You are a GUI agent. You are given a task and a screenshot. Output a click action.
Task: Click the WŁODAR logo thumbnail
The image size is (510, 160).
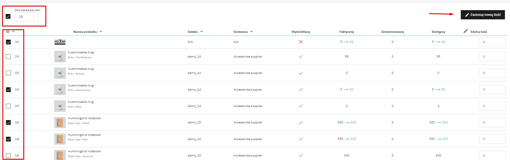pos(60,42)
